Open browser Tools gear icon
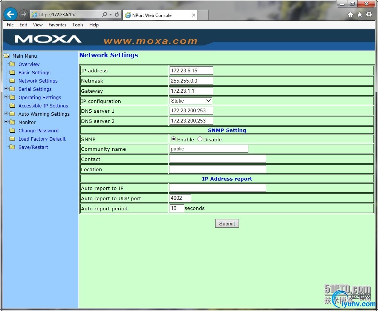 click(369, 14)
